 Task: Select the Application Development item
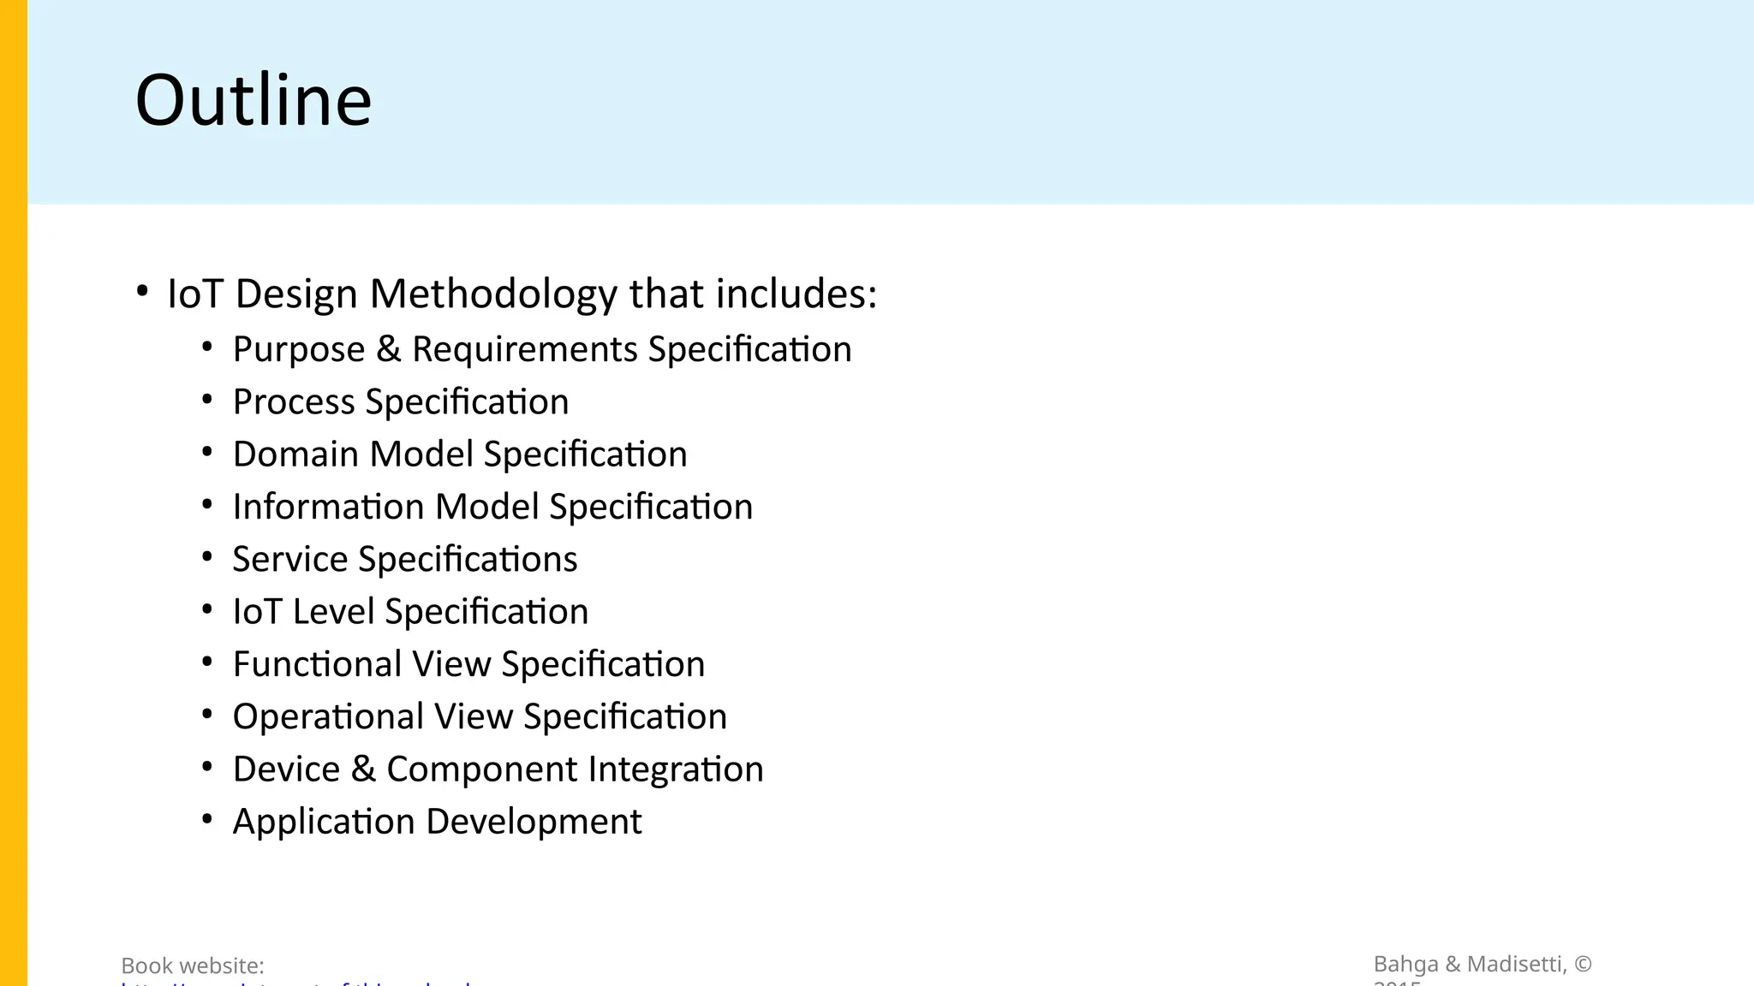[437, 822]
